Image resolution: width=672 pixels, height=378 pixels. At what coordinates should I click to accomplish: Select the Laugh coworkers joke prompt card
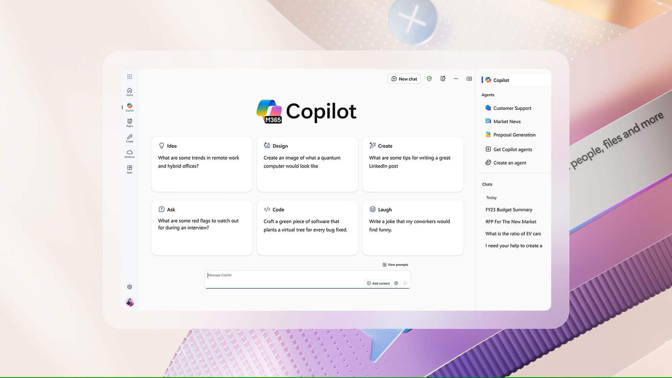[413, 228]
